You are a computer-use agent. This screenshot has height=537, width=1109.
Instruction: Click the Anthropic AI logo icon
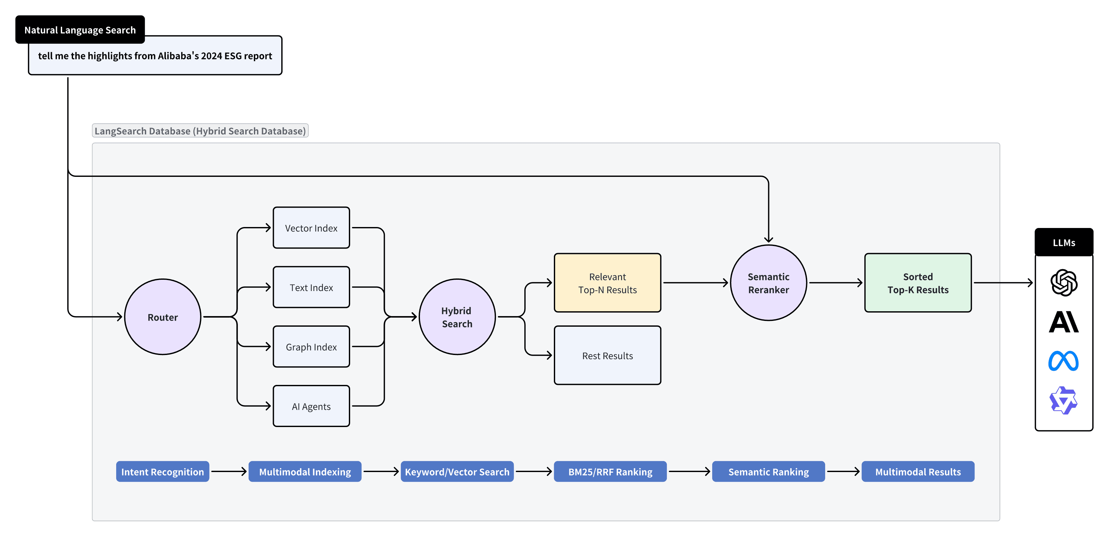pos(1063,322)
